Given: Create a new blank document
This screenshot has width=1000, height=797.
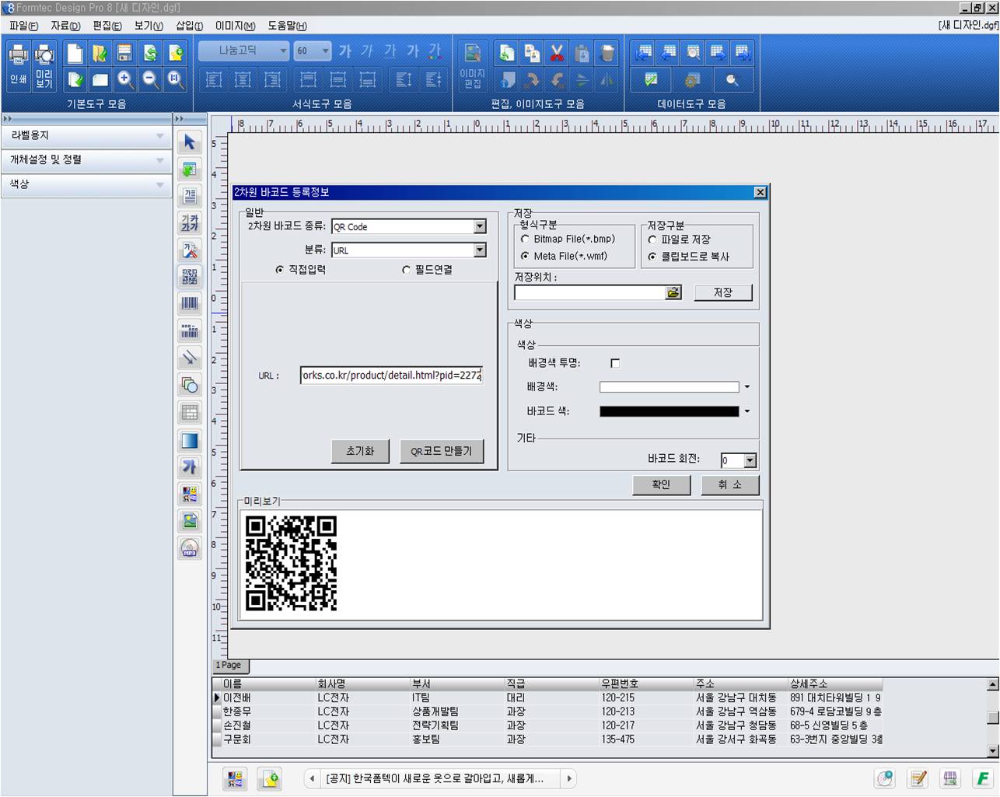Looking at the screenshot, I should click(x=75, y=53).
